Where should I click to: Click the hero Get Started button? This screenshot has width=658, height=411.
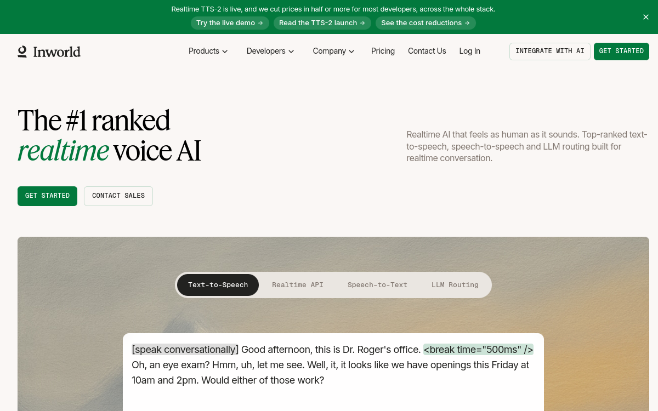47,196
